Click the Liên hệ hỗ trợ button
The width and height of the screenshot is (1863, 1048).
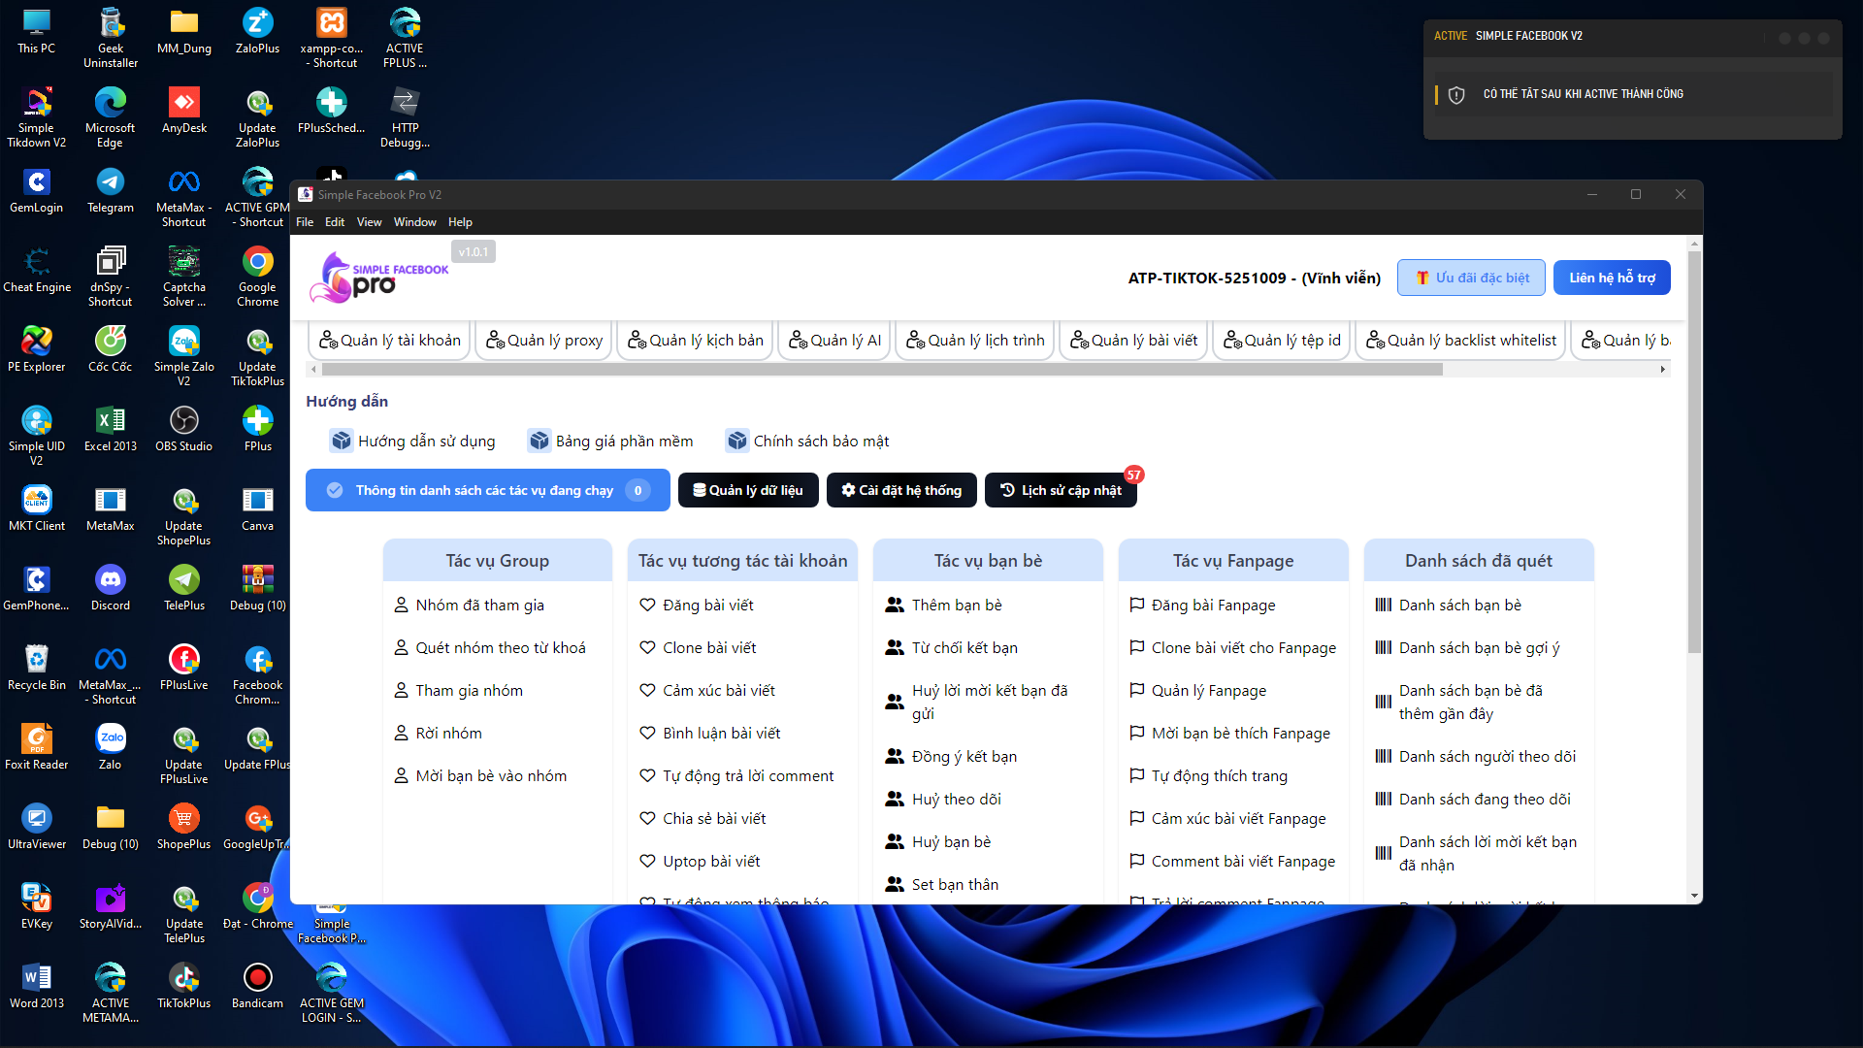point(1612,278)
